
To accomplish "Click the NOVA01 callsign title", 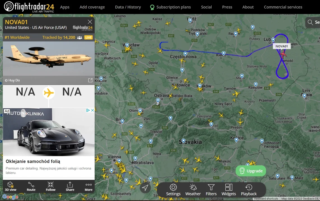I will tap(16, 22).
